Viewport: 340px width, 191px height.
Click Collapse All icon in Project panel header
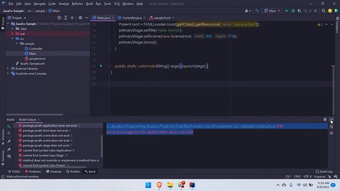coord(72,18)
